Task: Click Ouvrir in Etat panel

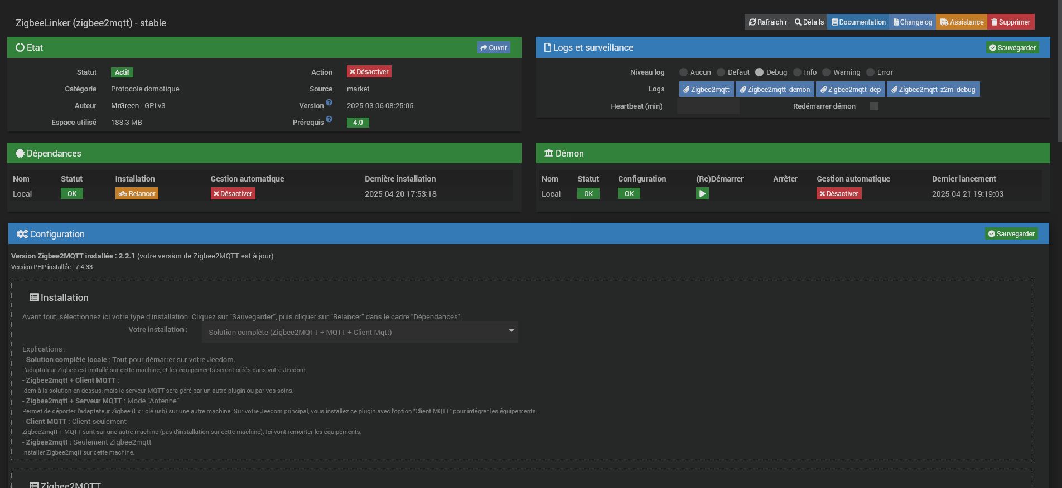Action: coord(494,48)
